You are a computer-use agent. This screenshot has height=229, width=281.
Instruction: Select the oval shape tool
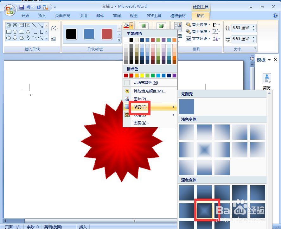(x=15, y=32)
